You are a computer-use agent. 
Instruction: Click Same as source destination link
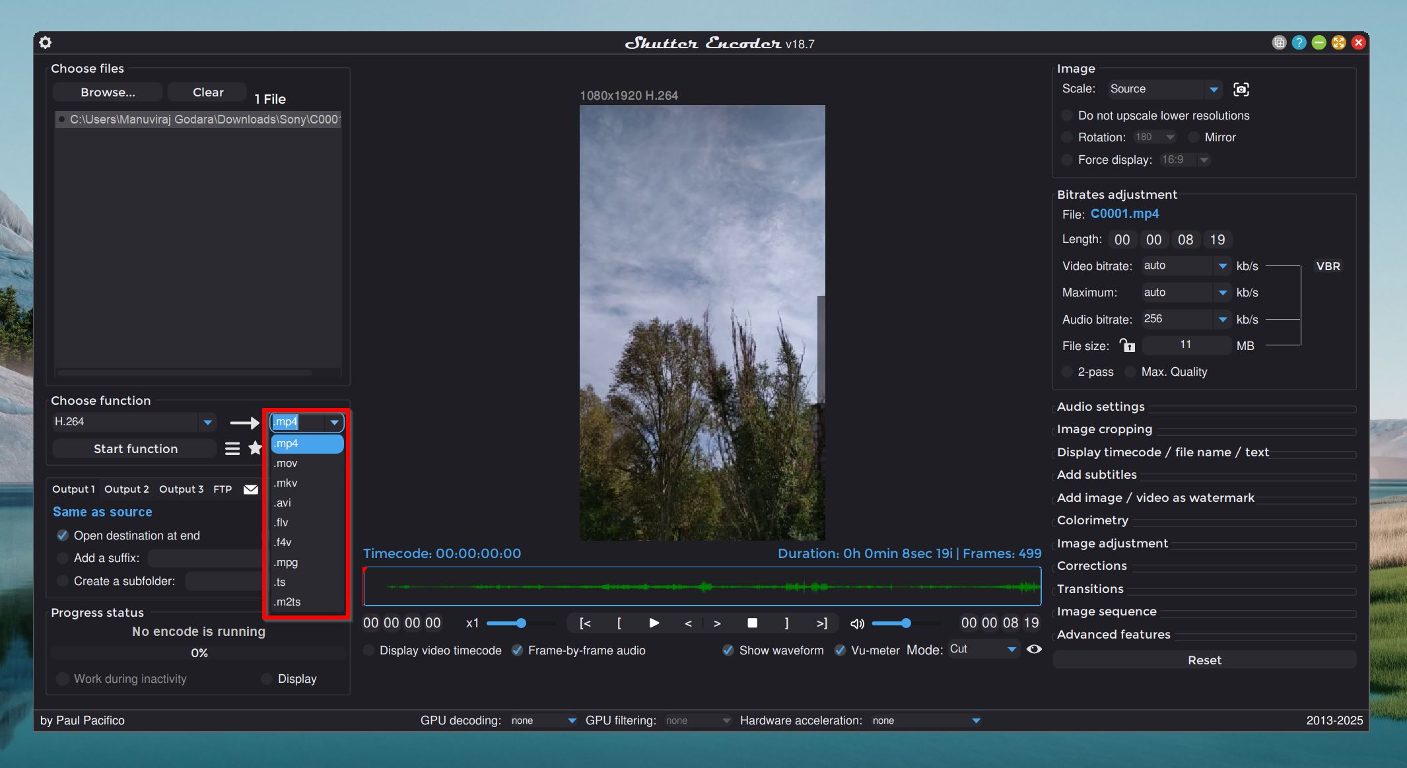(x=102, y=512)
